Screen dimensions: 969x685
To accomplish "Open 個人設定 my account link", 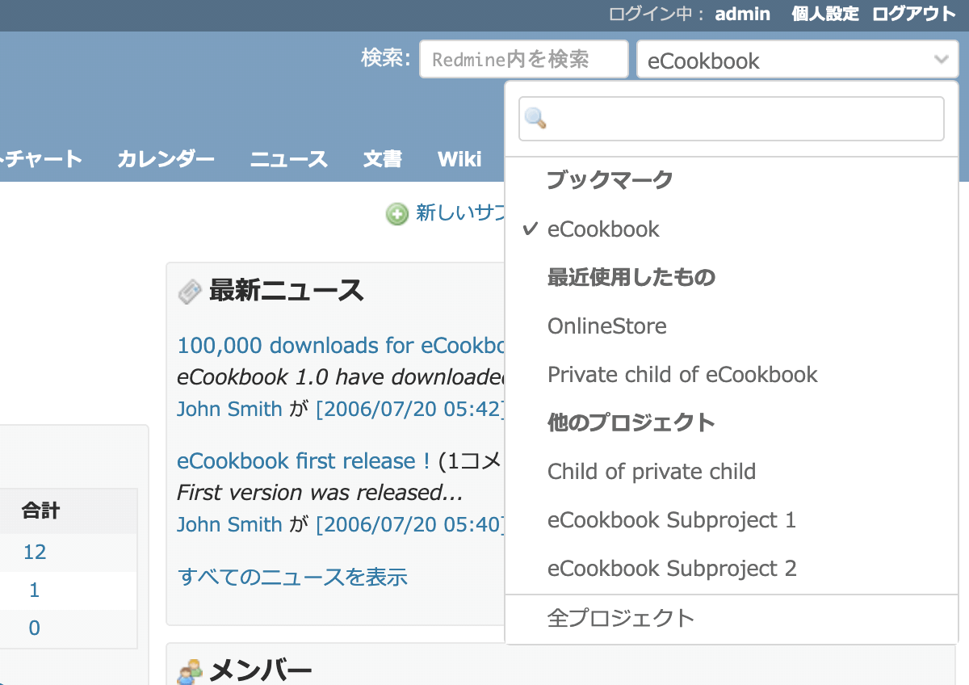I will click(824, 15).
